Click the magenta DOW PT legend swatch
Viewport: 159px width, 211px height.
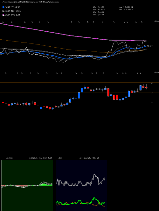3,15
